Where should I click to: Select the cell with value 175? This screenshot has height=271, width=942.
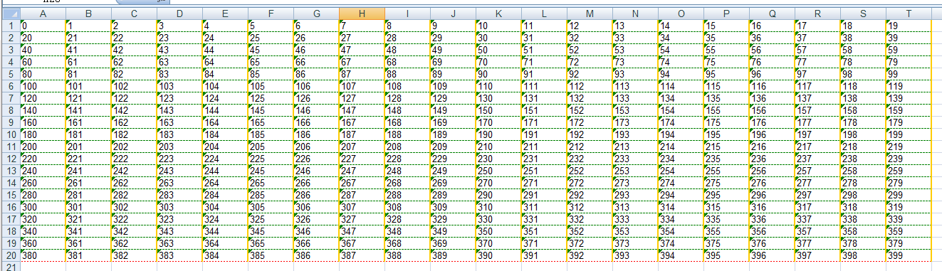point(726,122)
